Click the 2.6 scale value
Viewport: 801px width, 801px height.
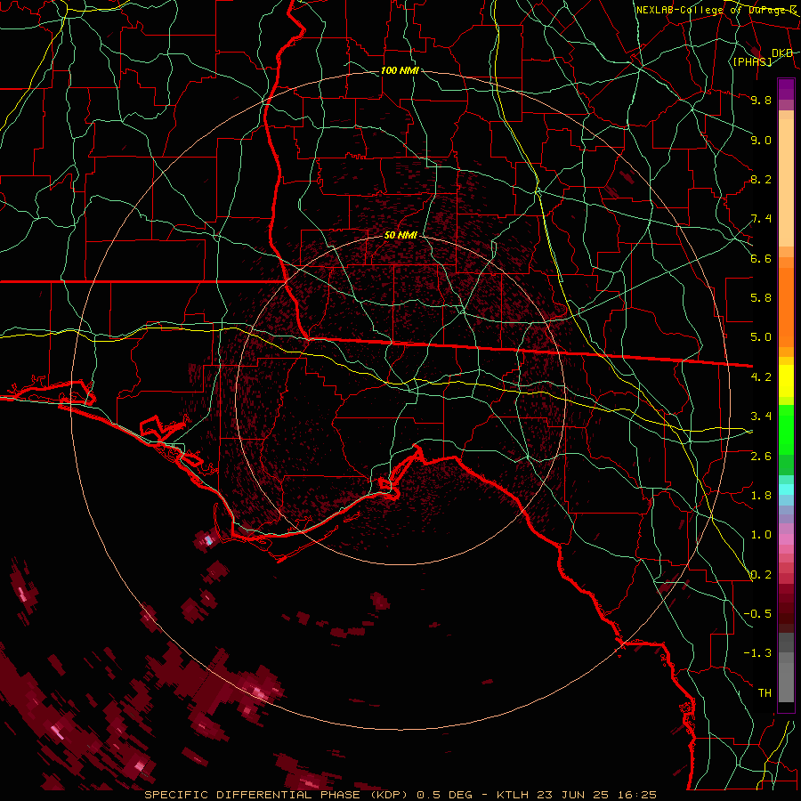point(761,457)
